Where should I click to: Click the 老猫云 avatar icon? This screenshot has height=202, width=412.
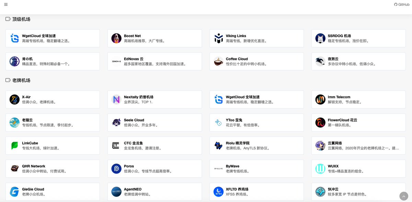tap(14, 122)
